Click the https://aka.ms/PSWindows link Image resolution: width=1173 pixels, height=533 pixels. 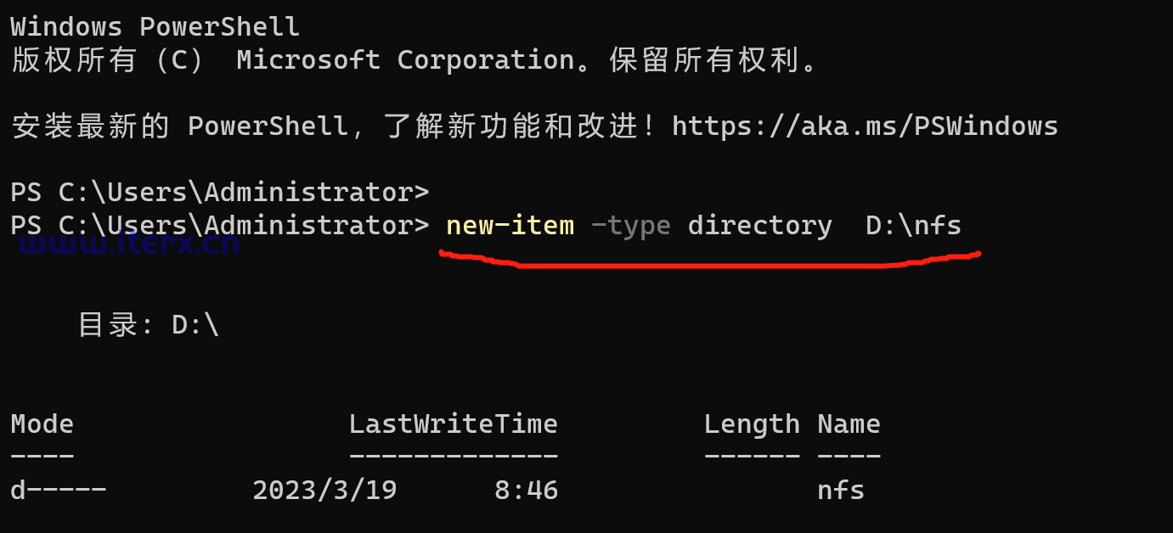[x=865, y=126]
